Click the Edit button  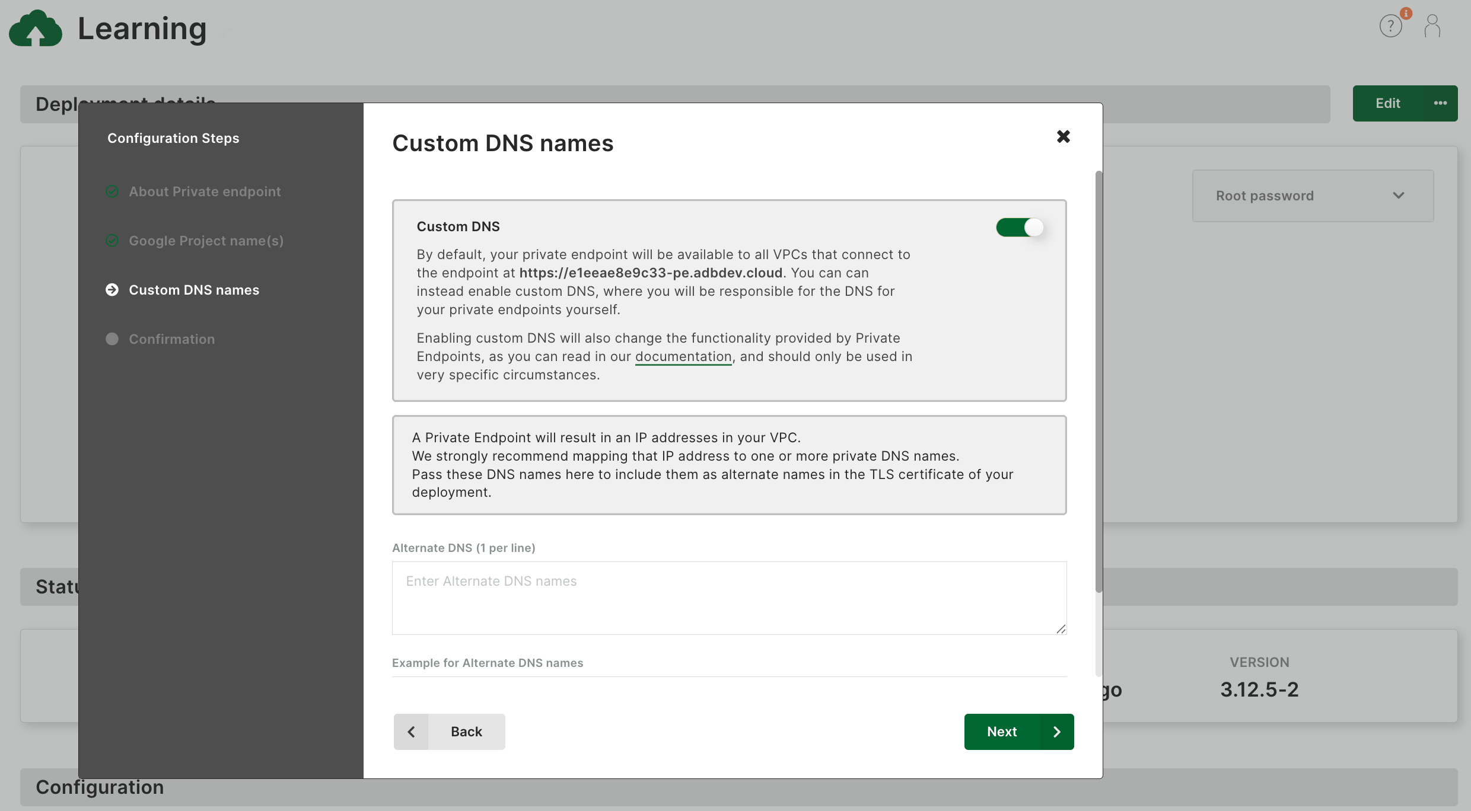tap(1388, 103)
